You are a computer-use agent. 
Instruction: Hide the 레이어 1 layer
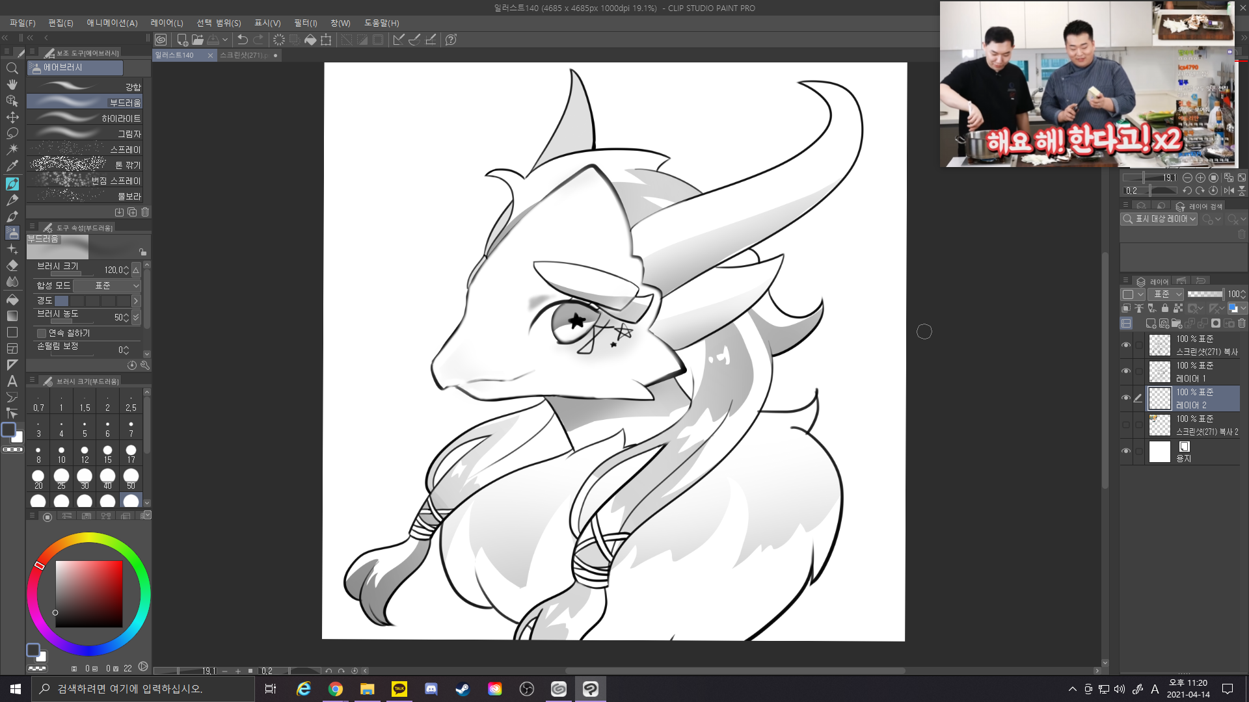[x=1126, y=371]
